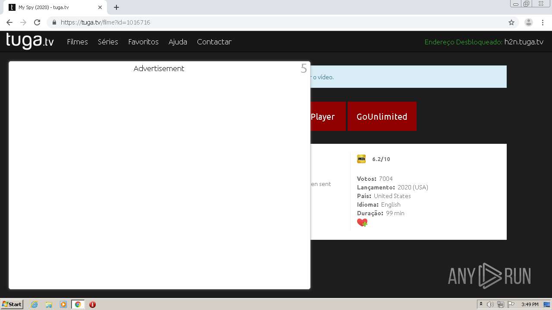The height and width of the screenshot is (310, 552).
Task: Minimize the Chrome window
Action: (516, 4)
